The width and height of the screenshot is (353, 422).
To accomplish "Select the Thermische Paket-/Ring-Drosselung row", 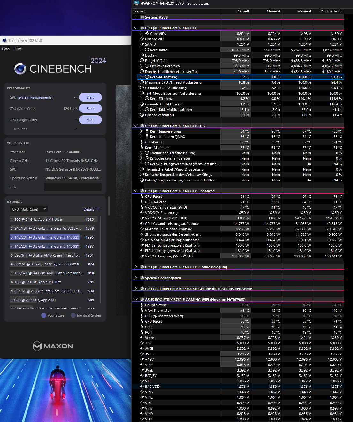I will (238, 169).
